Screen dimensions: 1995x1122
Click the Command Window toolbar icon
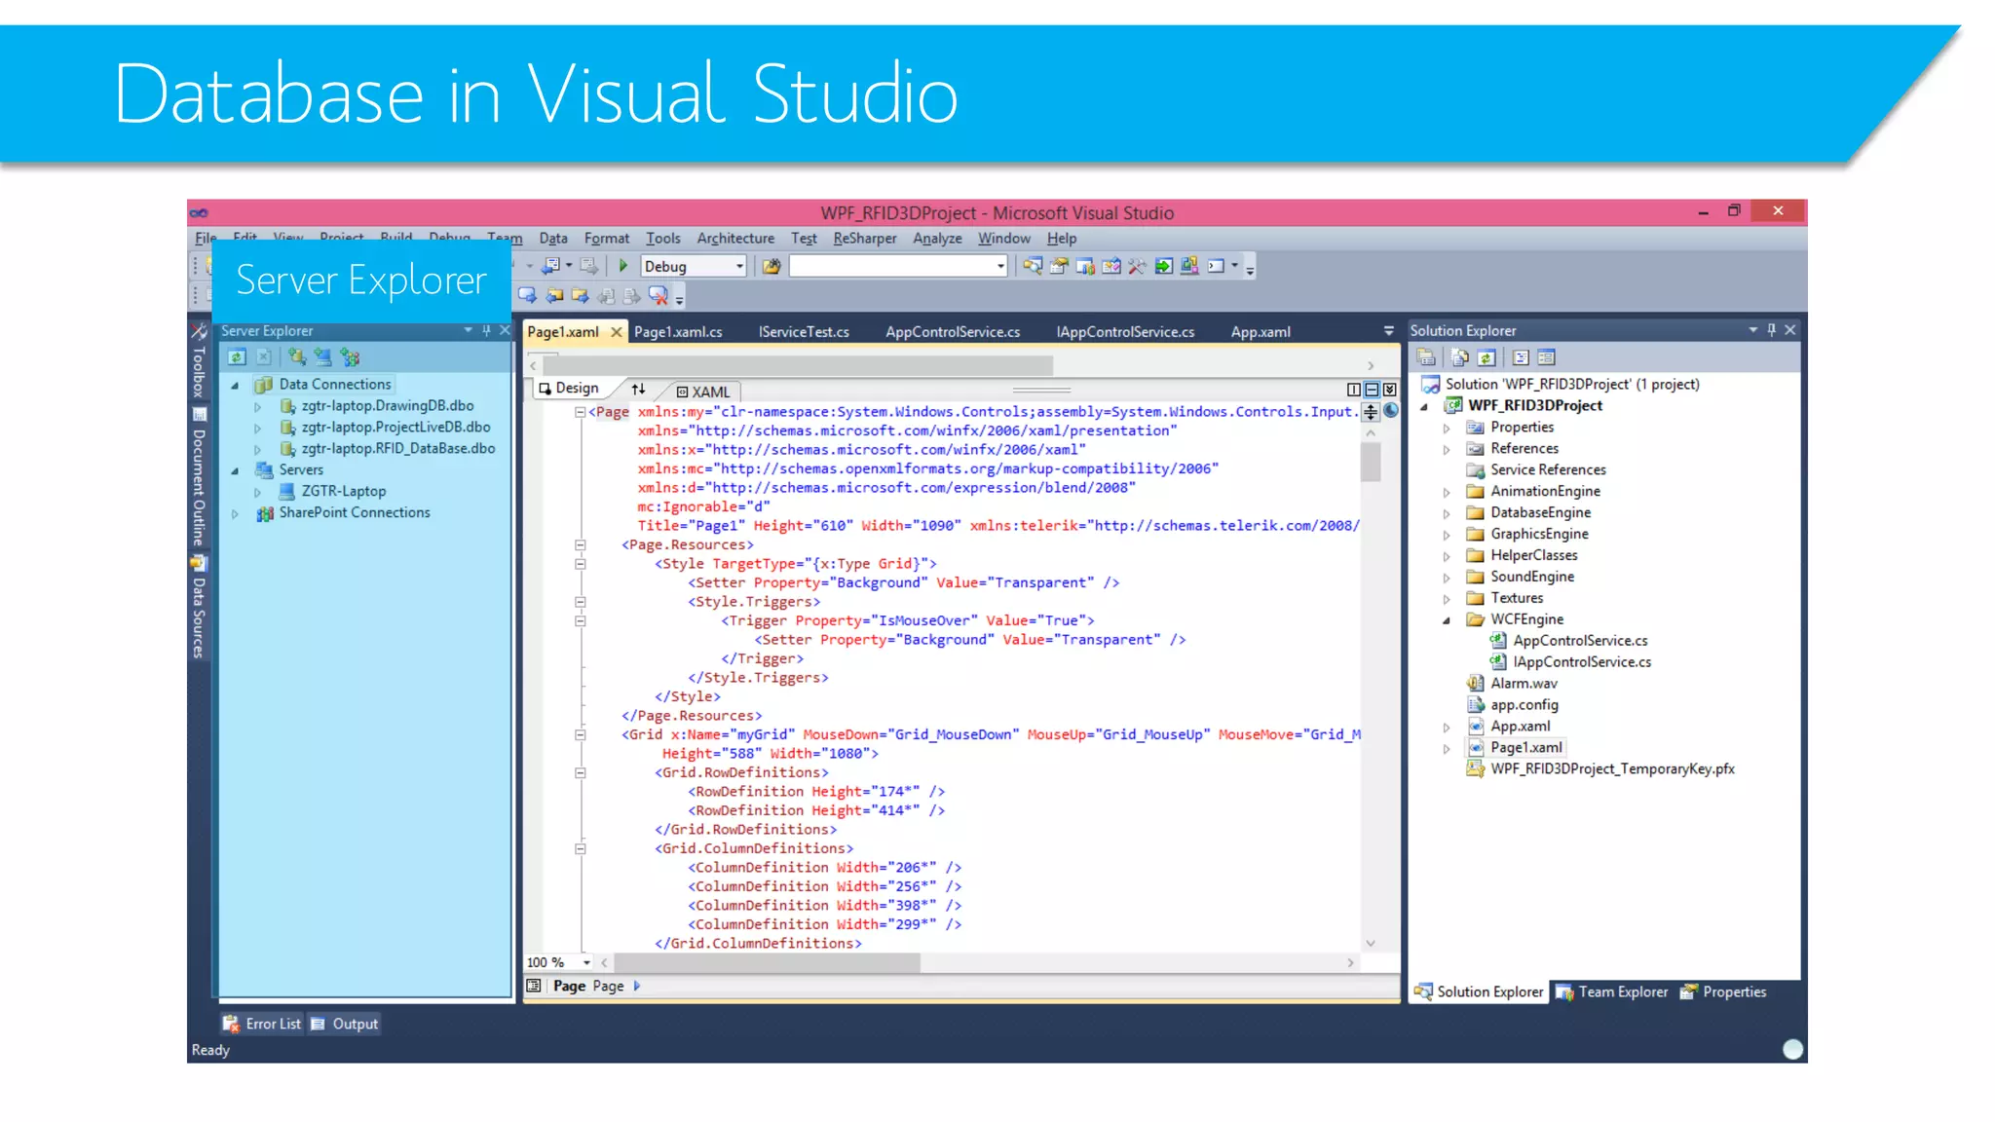point(1216,266)
